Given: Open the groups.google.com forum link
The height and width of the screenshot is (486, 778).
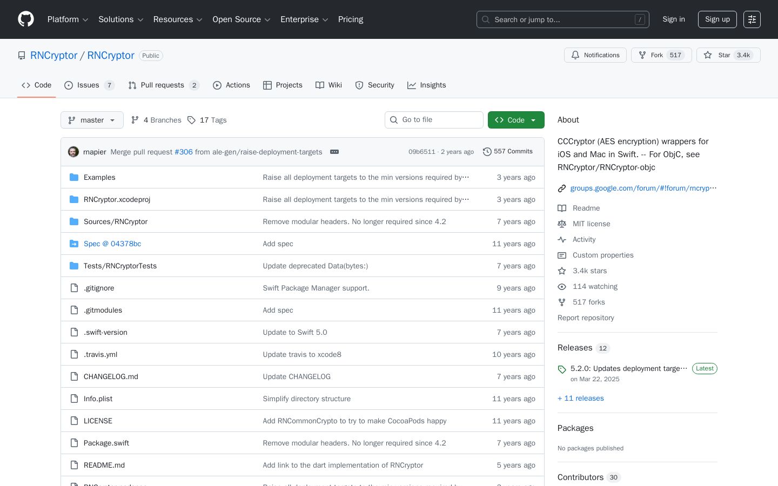Looking at the screenshot, I should pyautogui.click(x=643, y=188).
